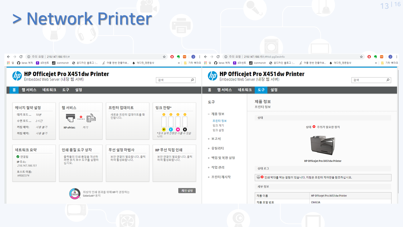403x227 pixels.
Task: Select 잉크 계기 in the sidebar
Action: click(218, 125)
